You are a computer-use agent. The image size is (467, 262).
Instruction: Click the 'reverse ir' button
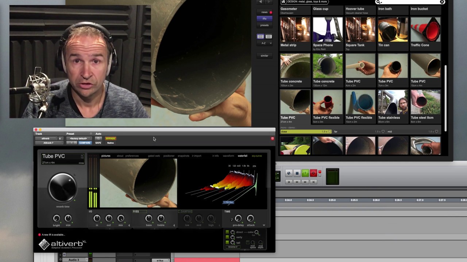pyautogui.click(x=233, y=247)
